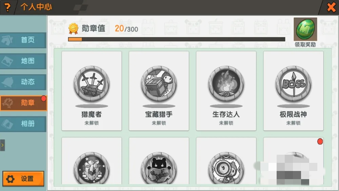Open the bear map badge
The image size is (339, 191).
159,168
